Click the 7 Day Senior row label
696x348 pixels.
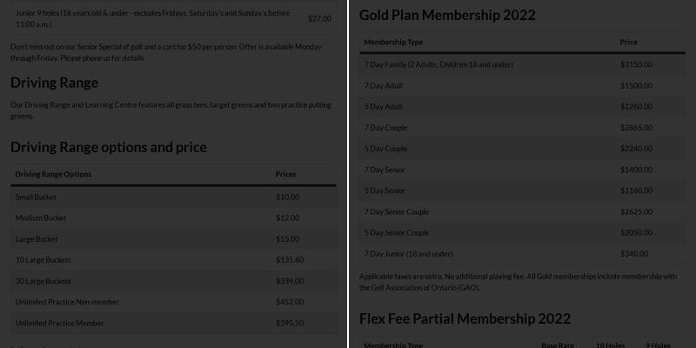(385, 170)
